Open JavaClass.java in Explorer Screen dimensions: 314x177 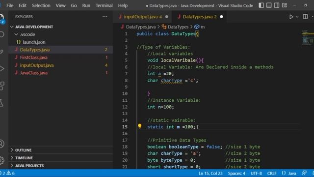[60, 73]
